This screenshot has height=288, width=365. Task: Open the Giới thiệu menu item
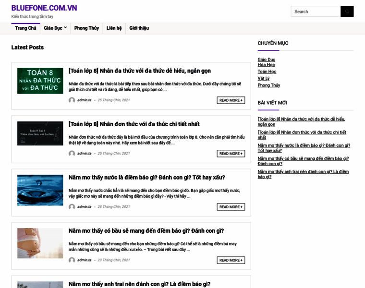(x=139, y=28)
